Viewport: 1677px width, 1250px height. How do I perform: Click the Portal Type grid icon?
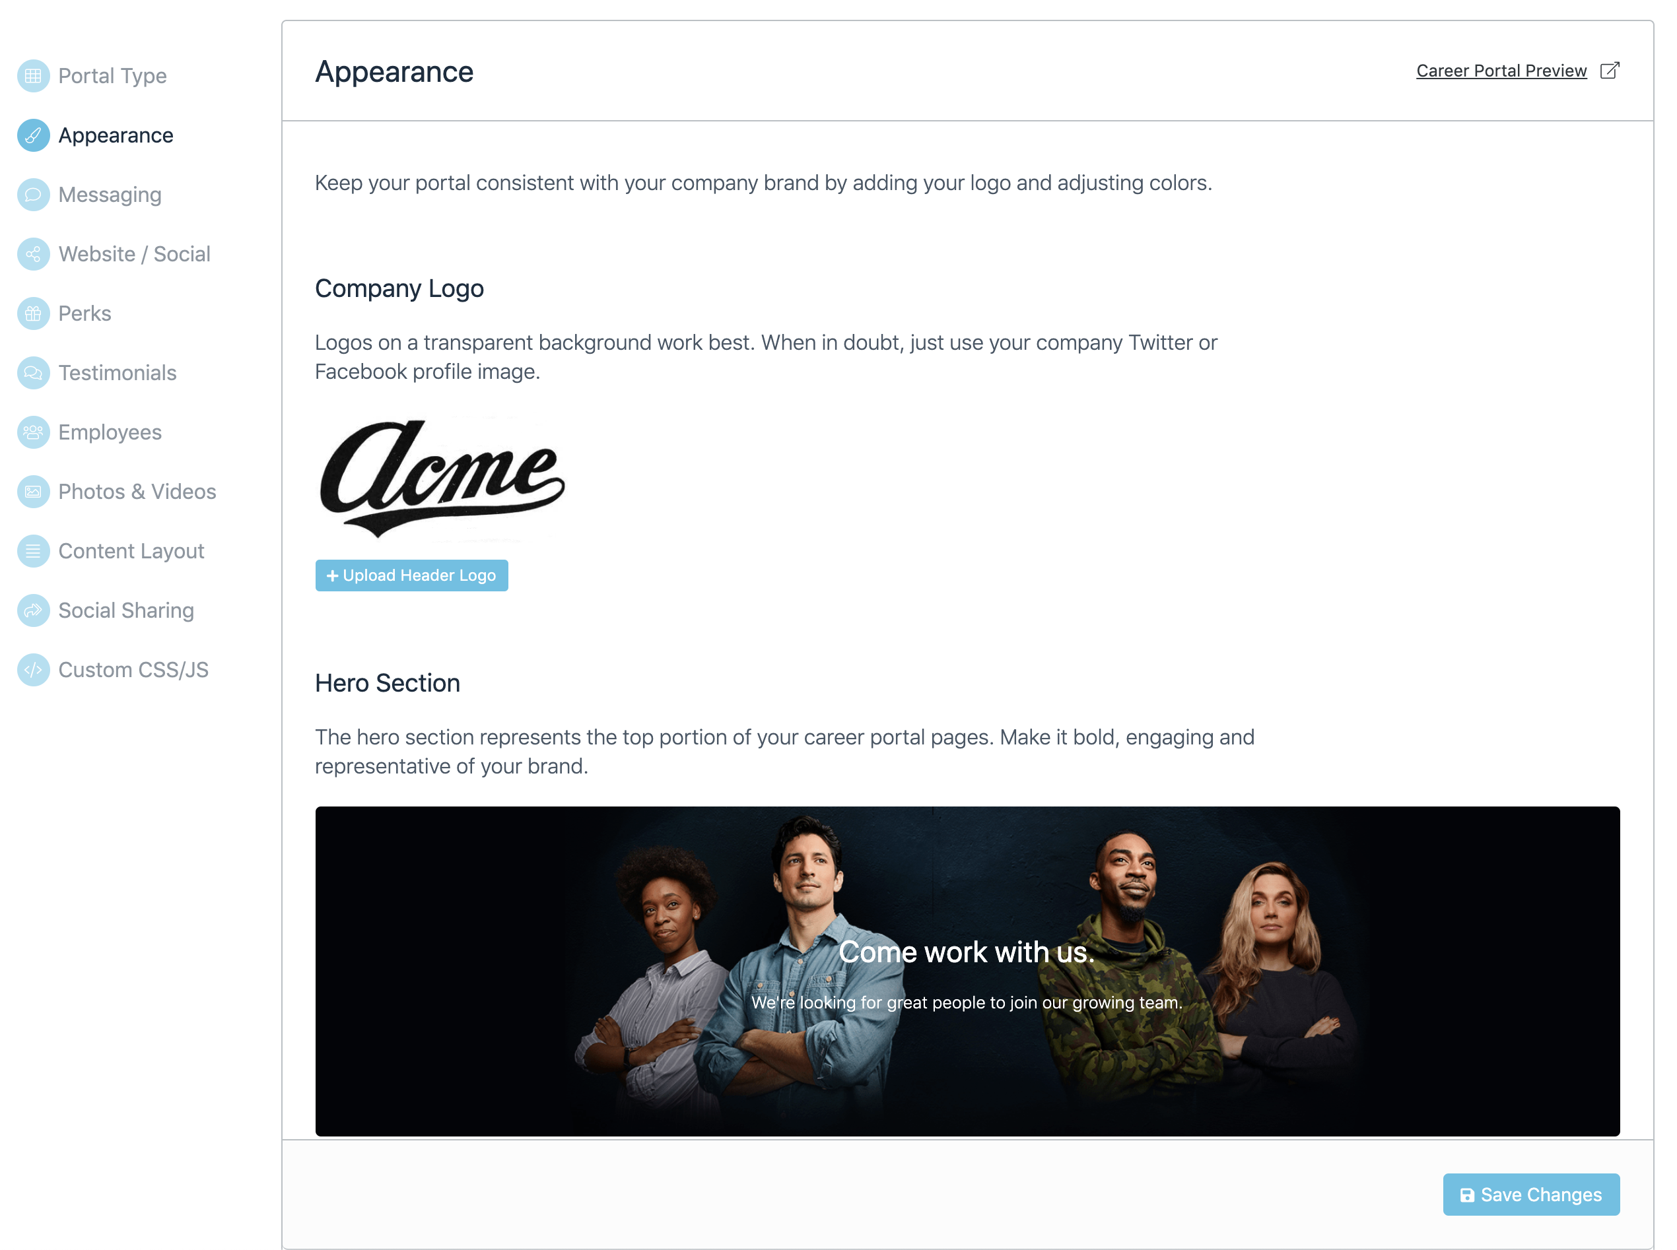click(33, 76)
